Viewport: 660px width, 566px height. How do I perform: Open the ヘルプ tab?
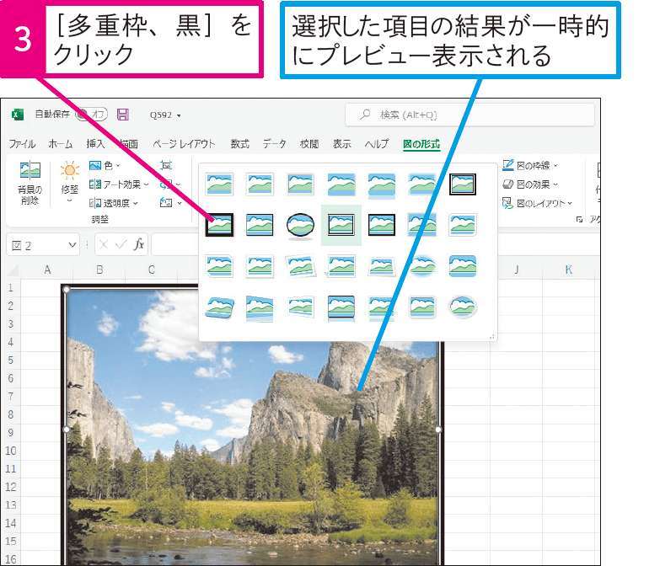pos(377,144)
